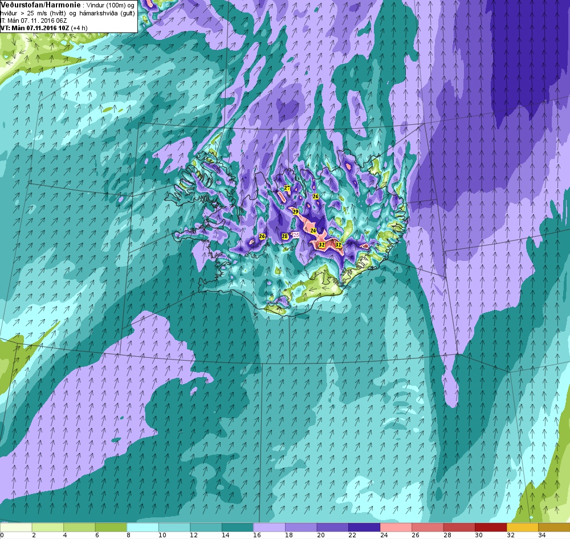Choose the 22–24 m/s dark indigo legend swatch

coord(364,527)
